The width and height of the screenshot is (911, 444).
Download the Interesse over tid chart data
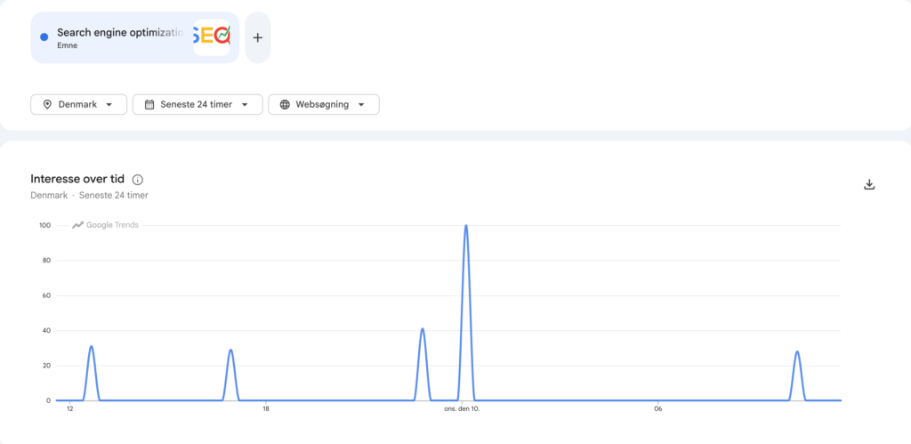pos(869,185)
